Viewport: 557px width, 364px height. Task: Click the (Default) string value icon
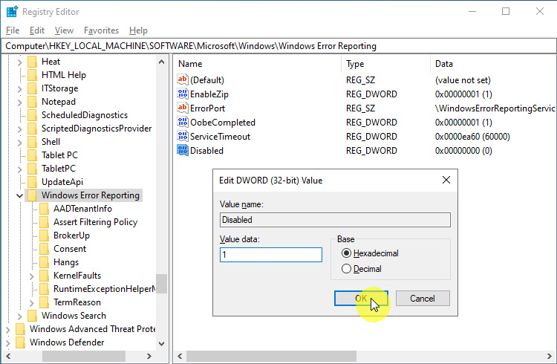[x=183, y=80]
